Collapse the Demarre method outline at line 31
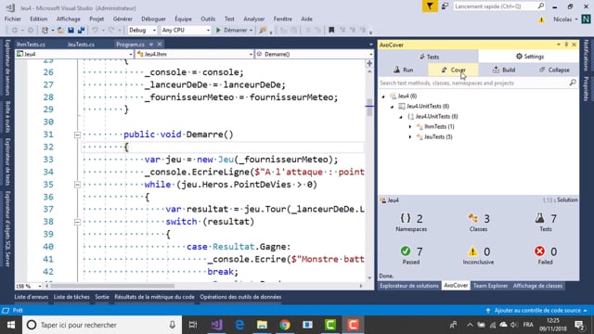This screenshot has height=334, width=594. (x=77, y=135)
